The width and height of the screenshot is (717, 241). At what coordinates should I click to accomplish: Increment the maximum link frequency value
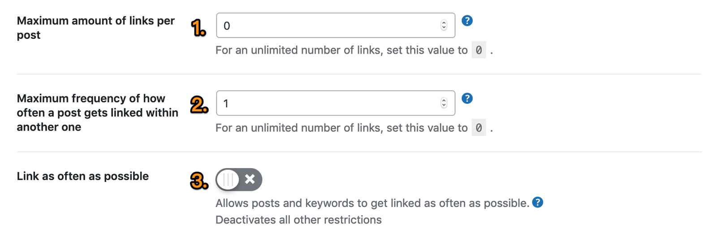tap(444, 101)
